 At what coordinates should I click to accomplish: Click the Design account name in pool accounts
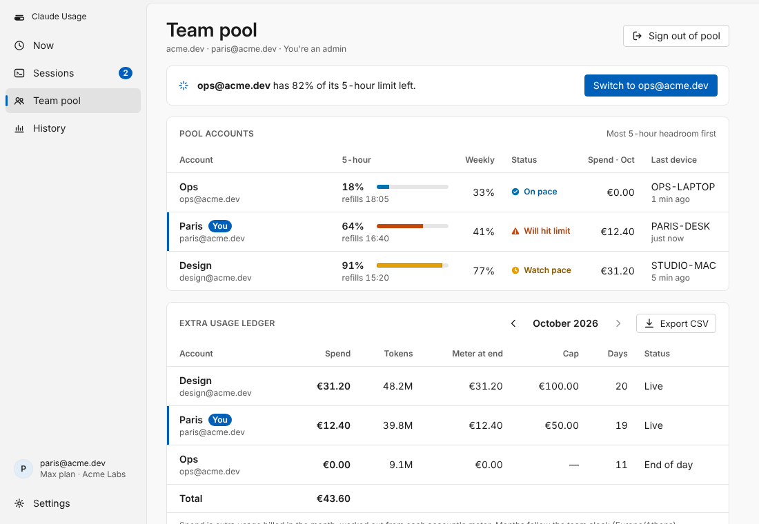195,265
